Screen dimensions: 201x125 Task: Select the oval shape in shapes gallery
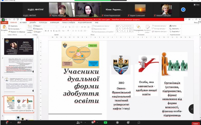tap(127, 26)
